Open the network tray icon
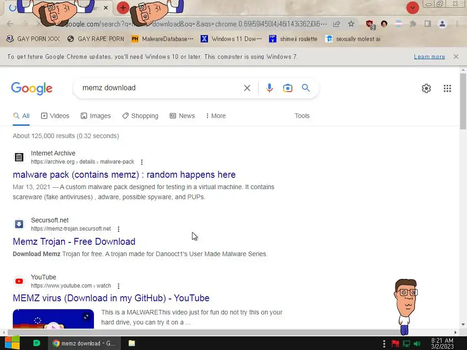Viewport: 467px width, 350px height. [x=406, y=344]
